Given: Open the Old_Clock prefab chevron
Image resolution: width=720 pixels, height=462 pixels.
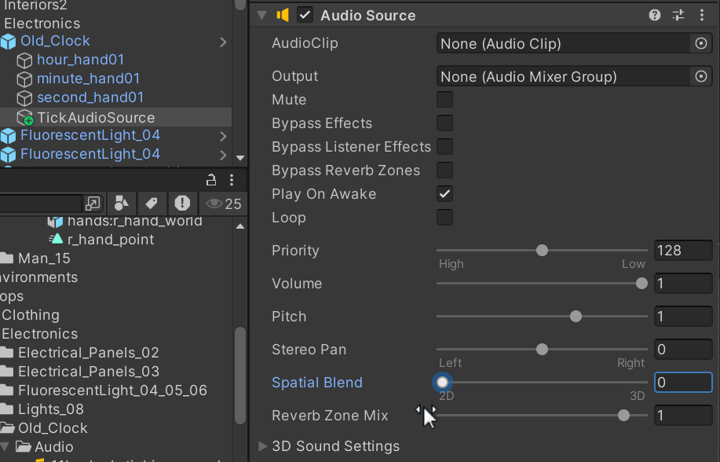Looking at the screenshot, I should pyautogui.click(x=223, y=42).
